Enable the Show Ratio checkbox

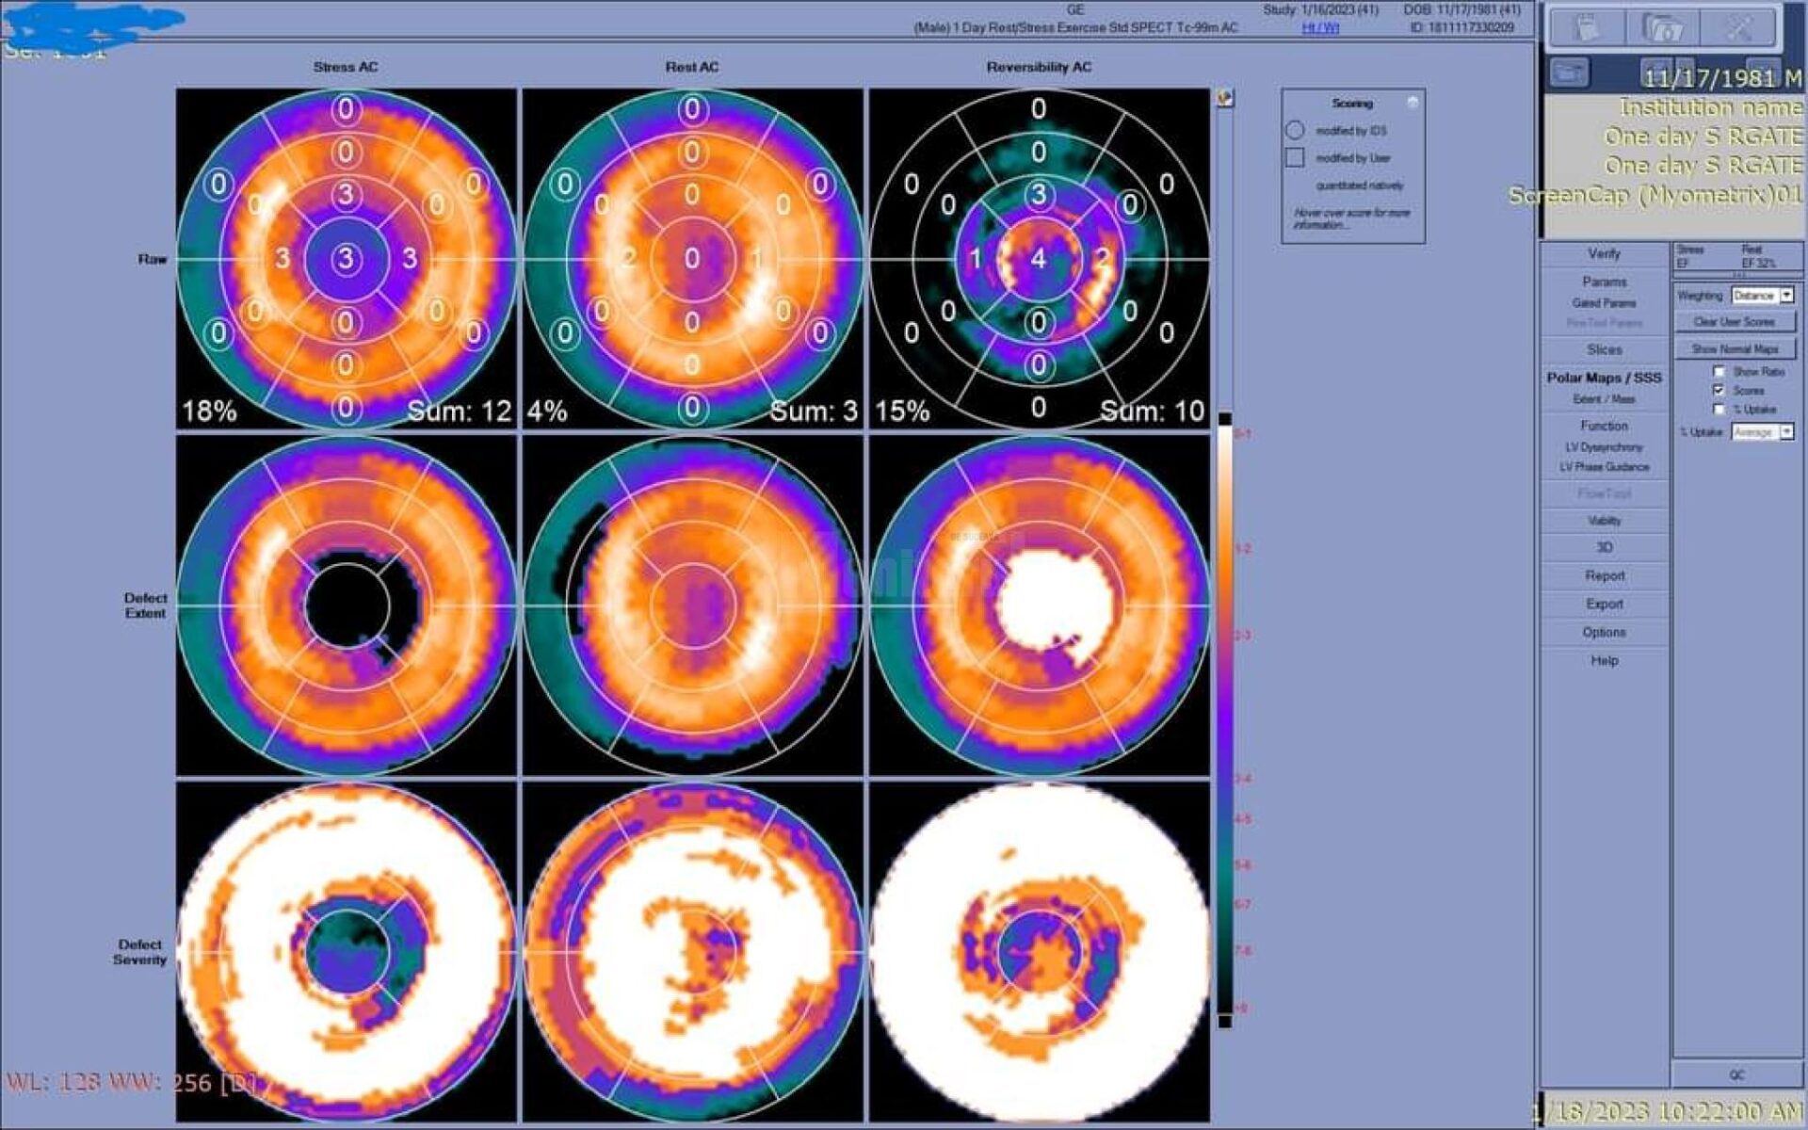(1719, 371)
